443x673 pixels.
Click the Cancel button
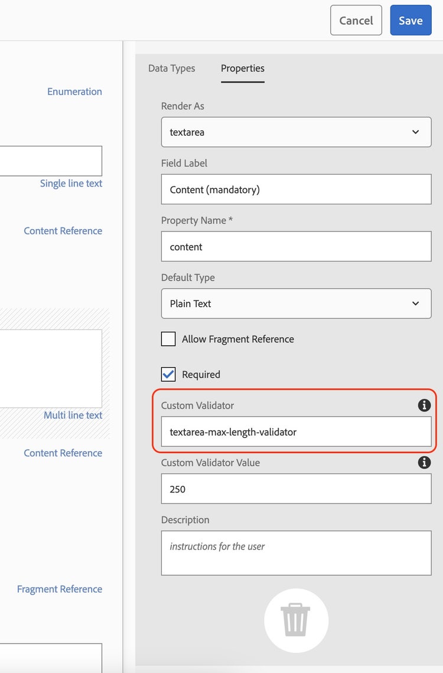[x=356, y=21]
